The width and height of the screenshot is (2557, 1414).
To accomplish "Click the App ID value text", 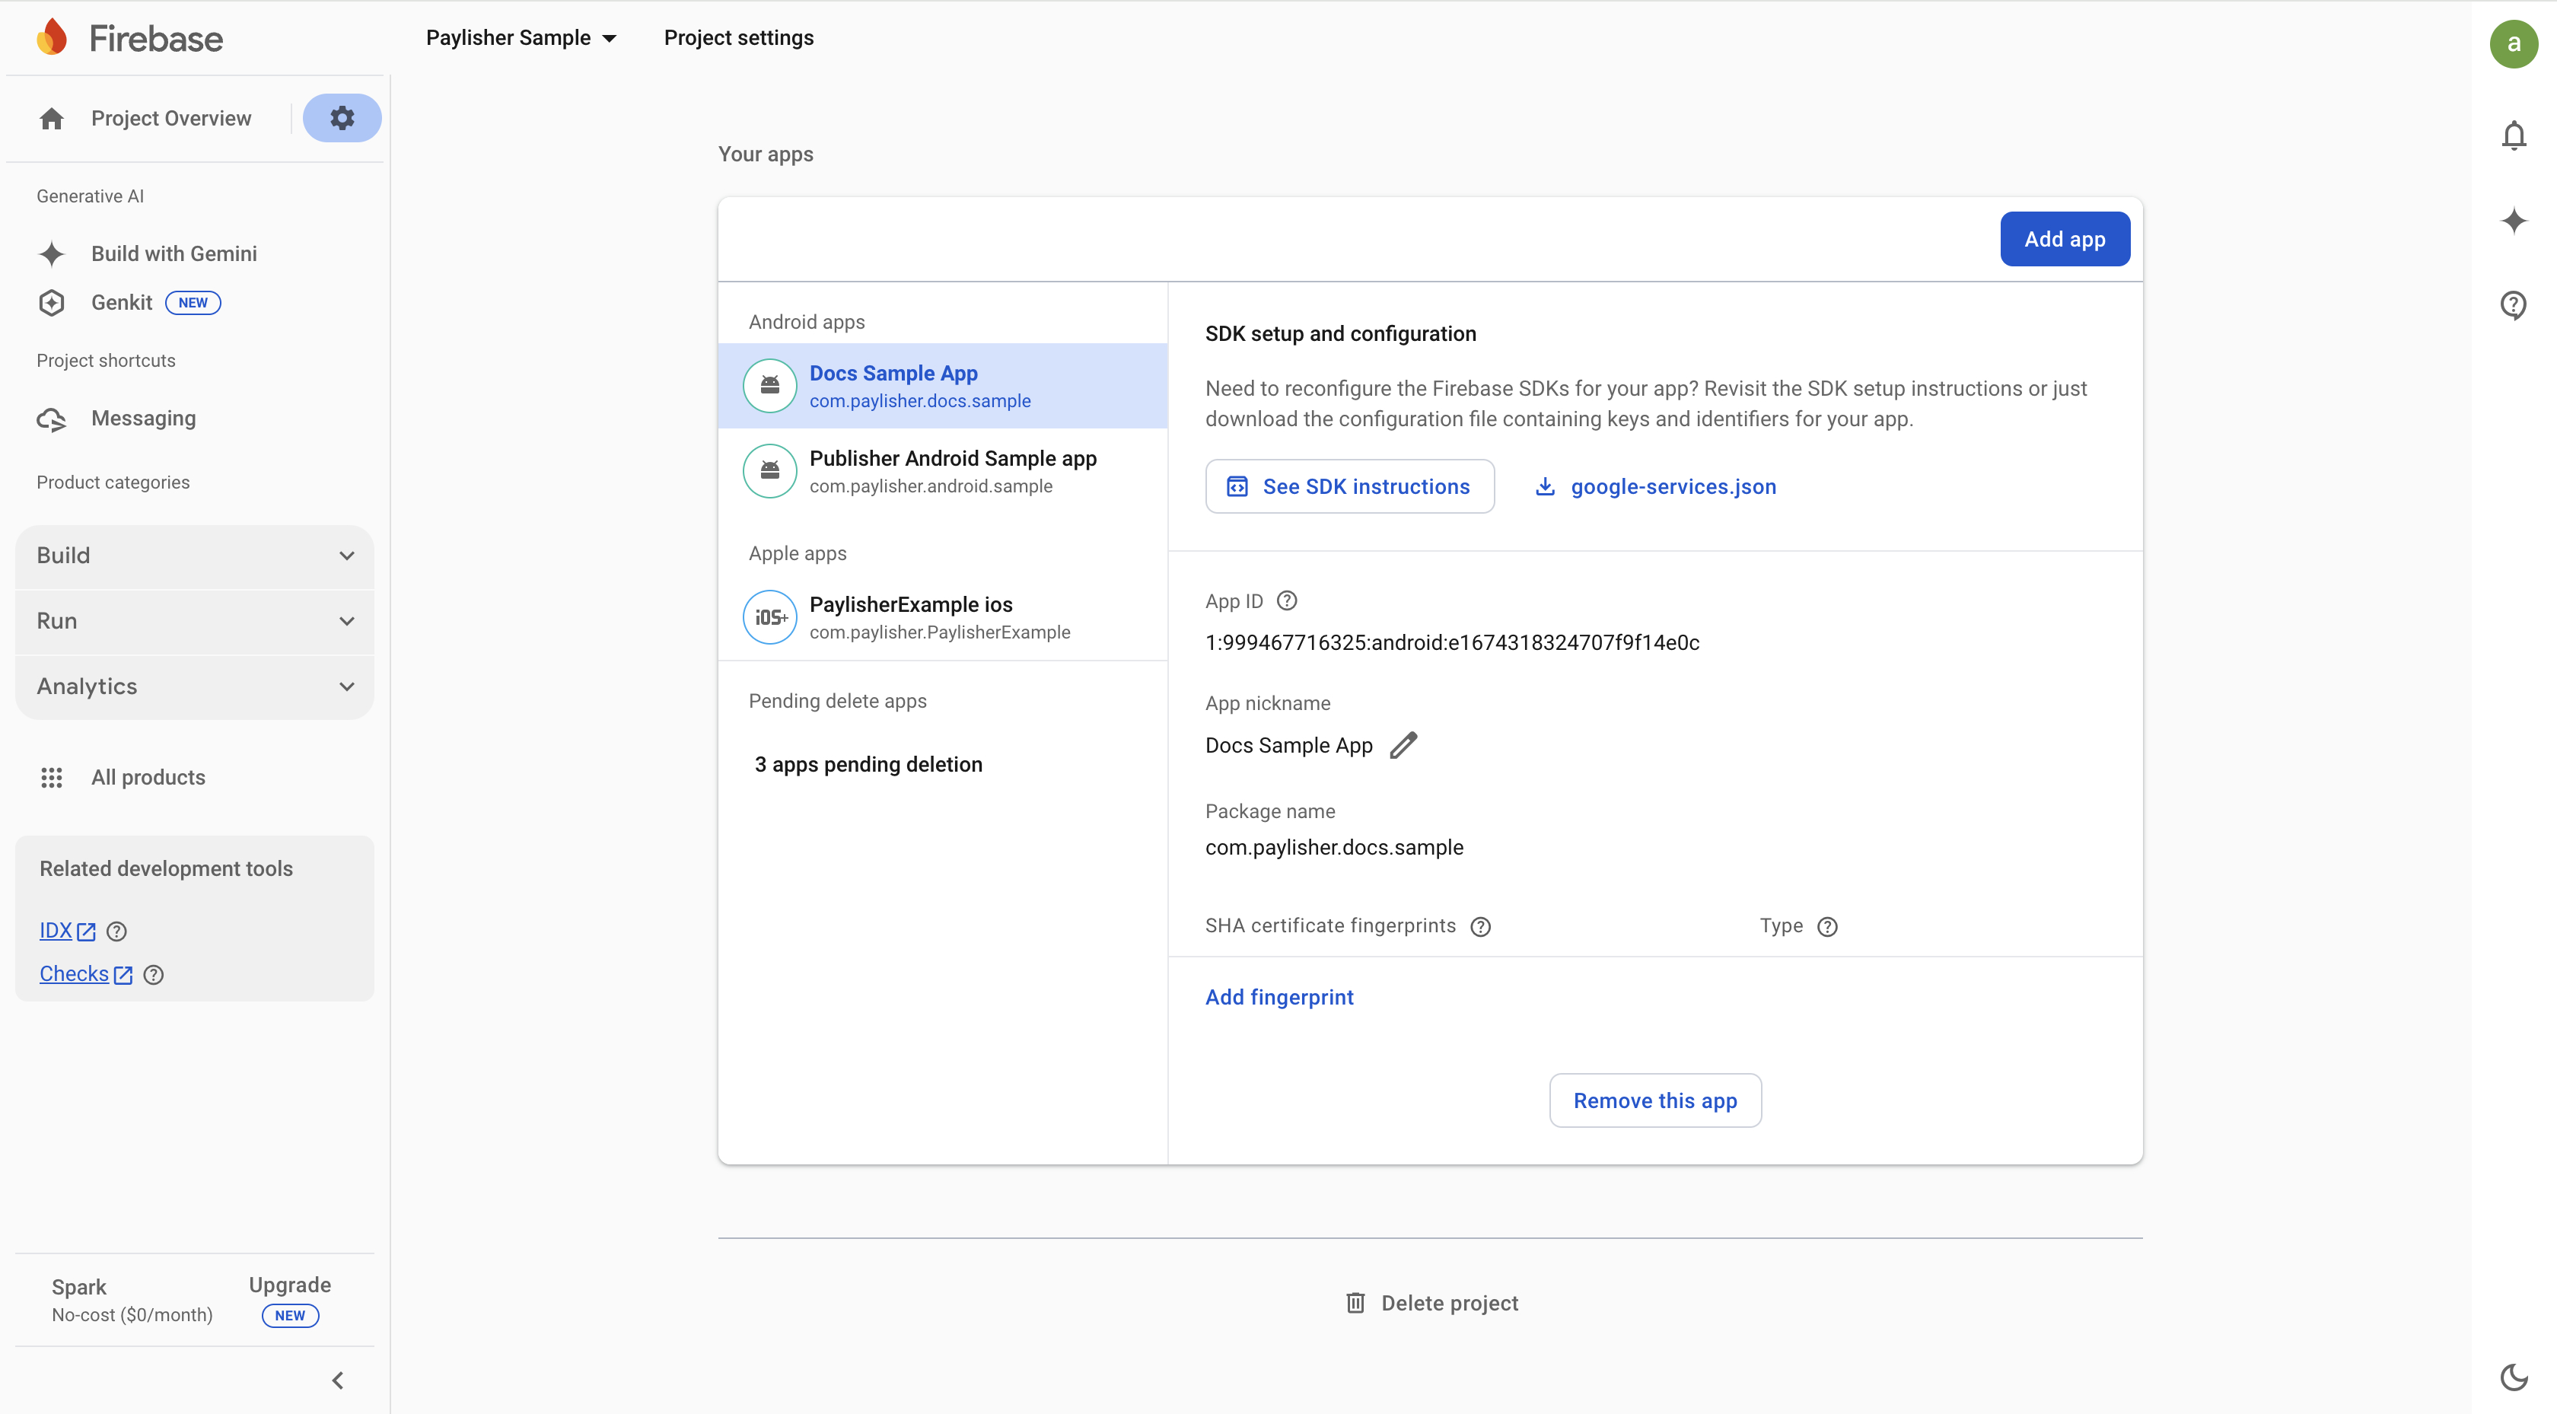I will (1451, 642).
